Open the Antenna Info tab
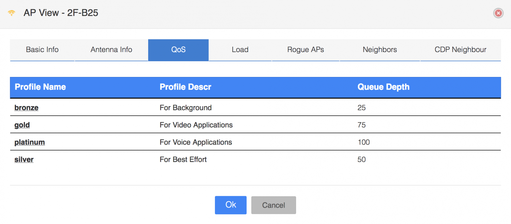Image resolution: width=511 pixels, height=224 pixels. click(x=111, y=50)
